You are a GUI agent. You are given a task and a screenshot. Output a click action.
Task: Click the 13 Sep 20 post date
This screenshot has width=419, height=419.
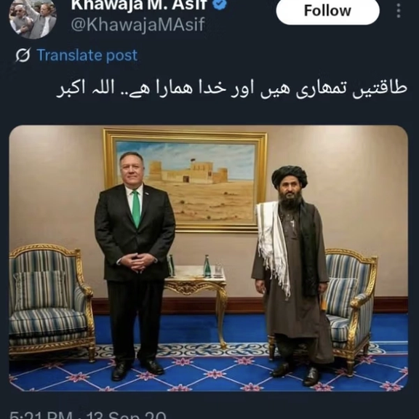click(127, 415)
